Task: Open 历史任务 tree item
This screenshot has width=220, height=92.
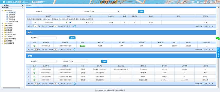Action: click(x=12, y=17)
